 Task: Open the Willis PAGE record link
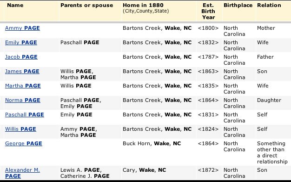[x=20, y=129]
